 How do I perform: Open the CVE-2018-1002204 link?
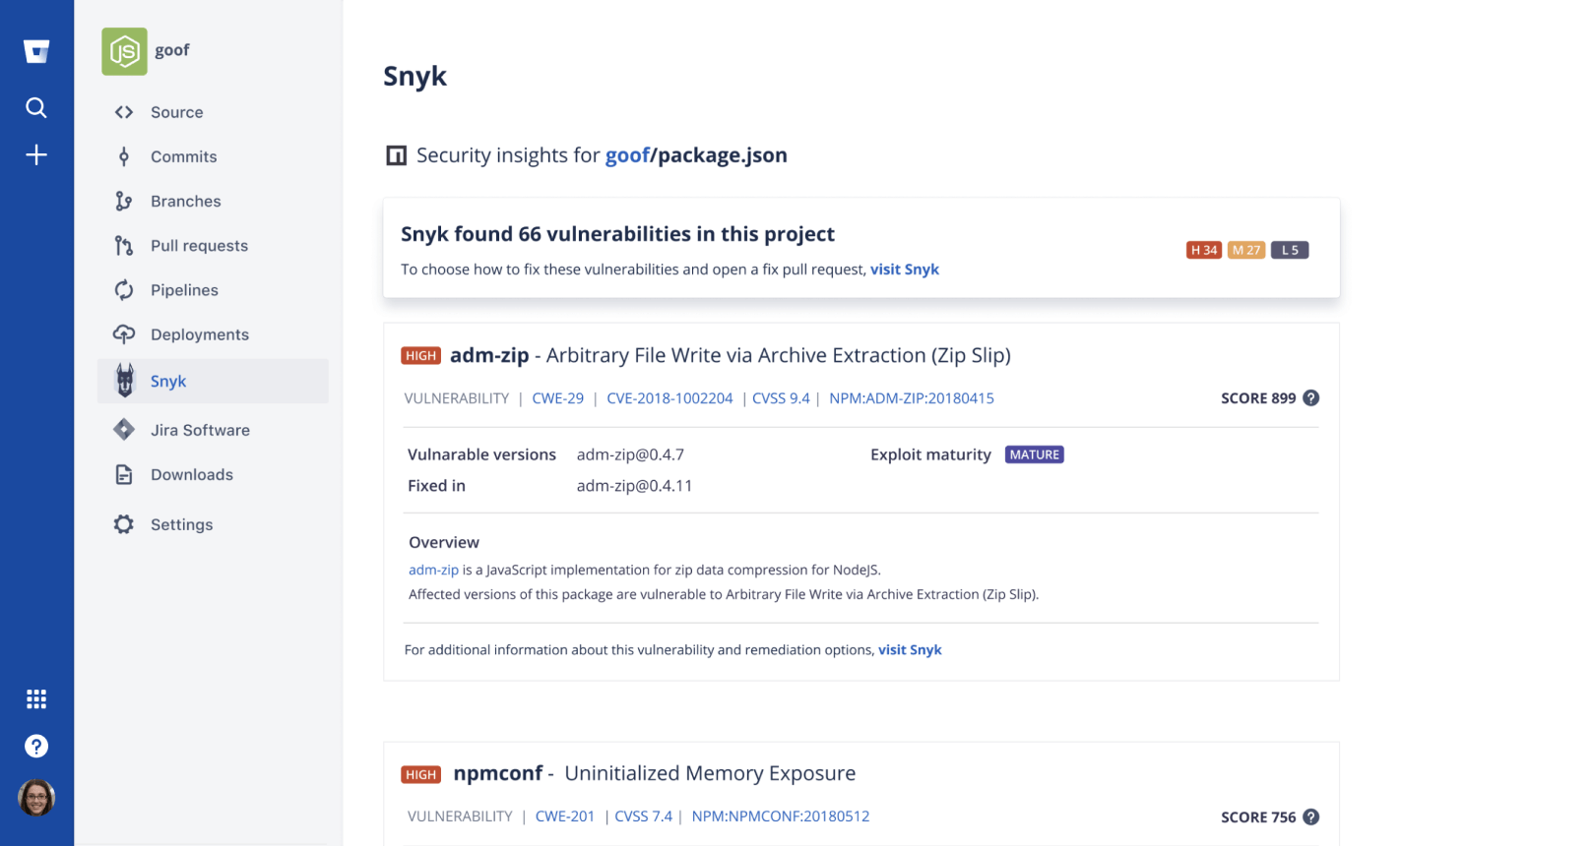(669, 398)
